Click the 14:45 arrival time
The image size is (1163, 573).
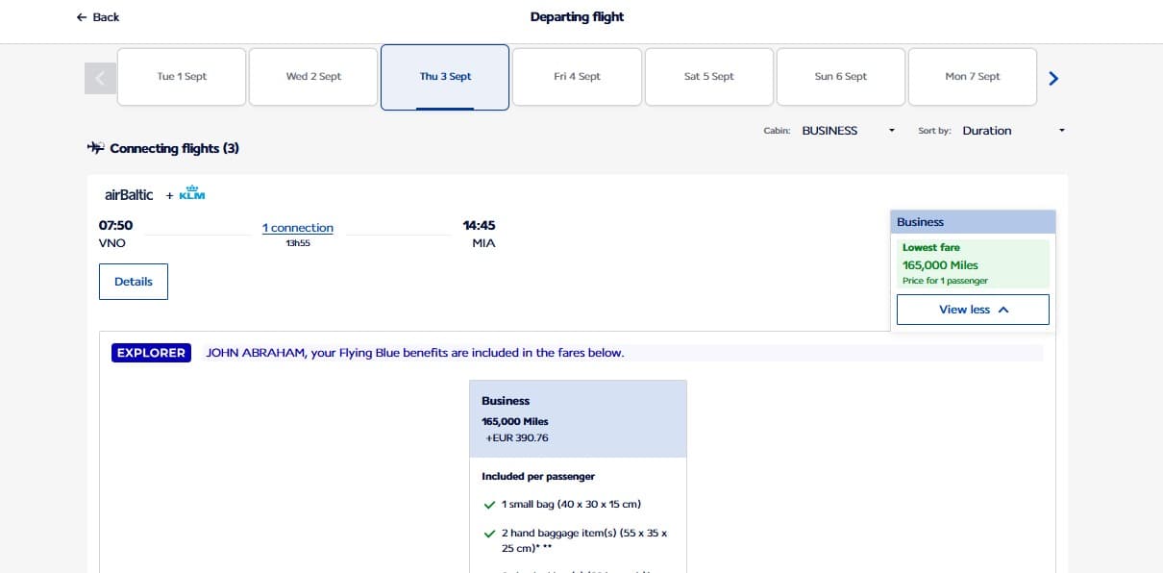tap(480, 225)
